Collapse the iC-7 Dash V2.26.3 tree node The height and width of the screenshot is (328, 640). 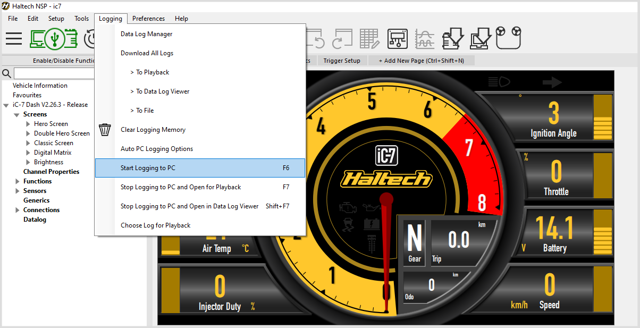click(6, 105)
